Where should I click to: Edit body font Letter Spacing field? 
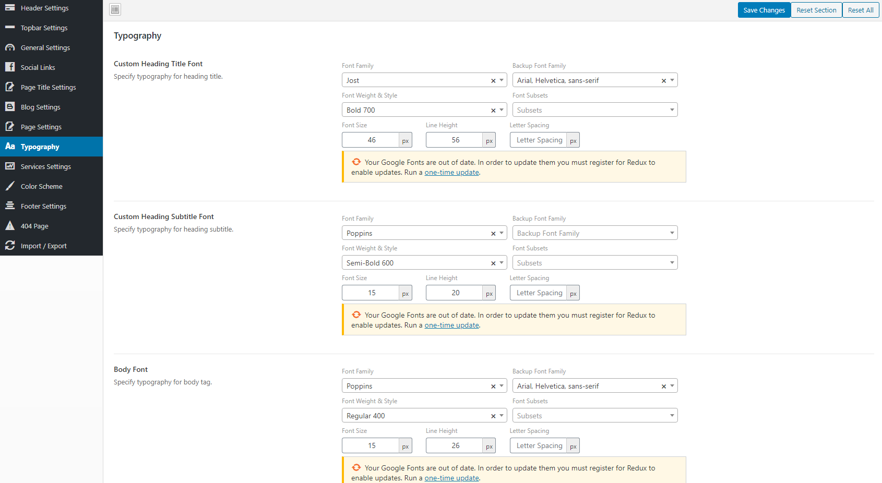[539, 445]
